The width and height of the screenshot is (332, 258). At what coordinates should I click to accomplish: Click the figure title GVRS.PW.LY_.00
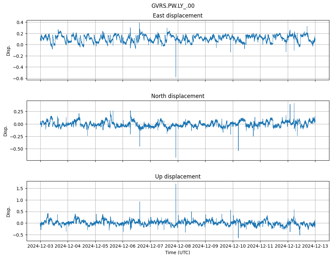[173, 6]
